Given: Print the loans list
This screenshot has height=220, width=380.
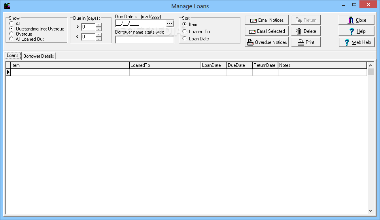Looking at the screenshot, I should point(306,42).
